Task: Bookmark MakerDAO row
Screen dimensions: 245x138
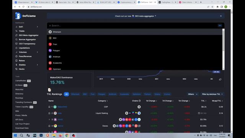Action: point(49,107)
